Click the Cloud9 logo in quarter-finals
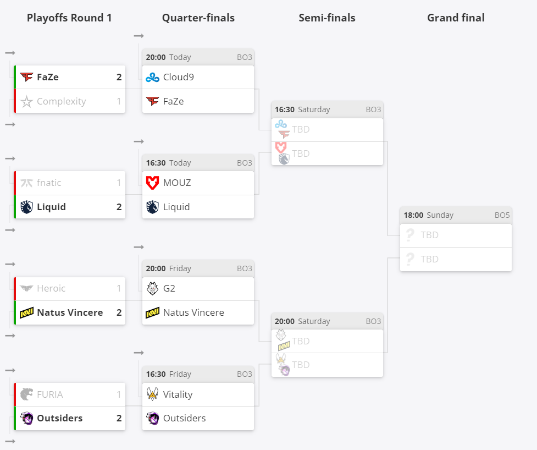537x450 pixels. pos(152,78)
